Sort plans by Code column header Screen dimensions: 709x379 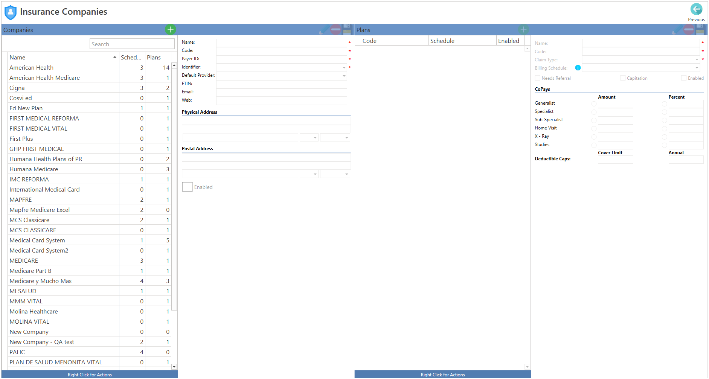(395, 41)
